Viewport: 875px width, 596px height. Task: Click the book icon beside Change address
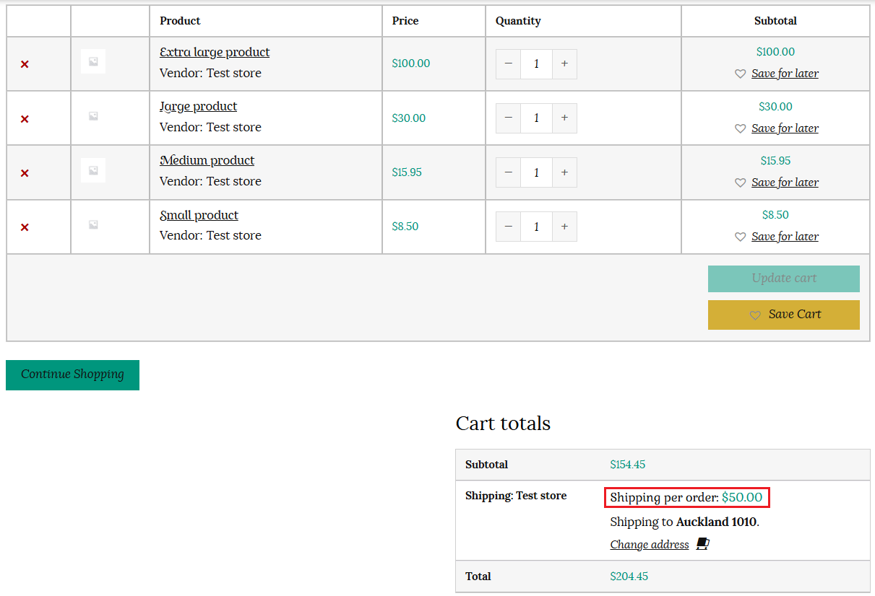702,544
